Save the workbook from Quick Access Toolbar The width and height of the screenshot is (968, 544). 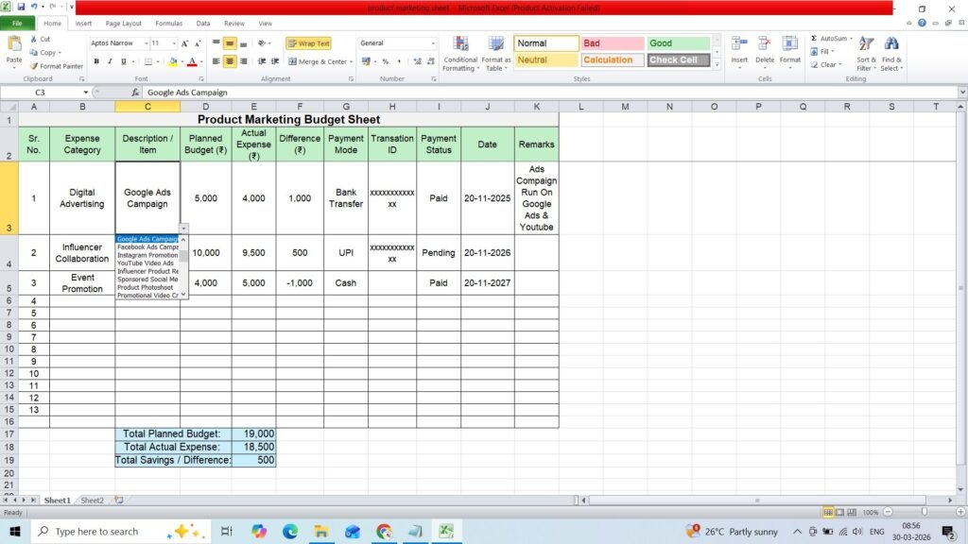tap(21, 7)
